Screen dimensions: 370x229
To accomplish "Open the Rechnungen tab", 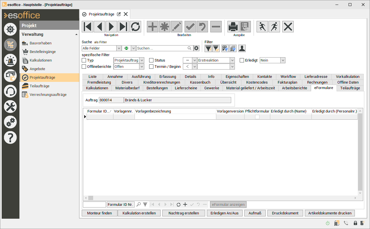I will pyautogui.click(x=317, y=82).
